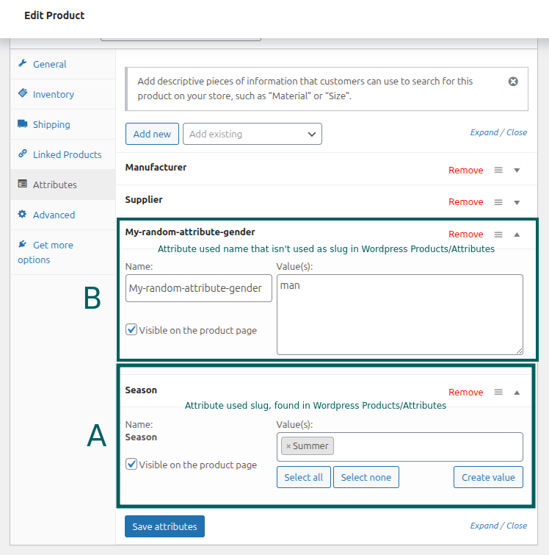The image size is (549, 555).
Task: Click top Close link
Action: pyautogui.click(x=517, y=132)
